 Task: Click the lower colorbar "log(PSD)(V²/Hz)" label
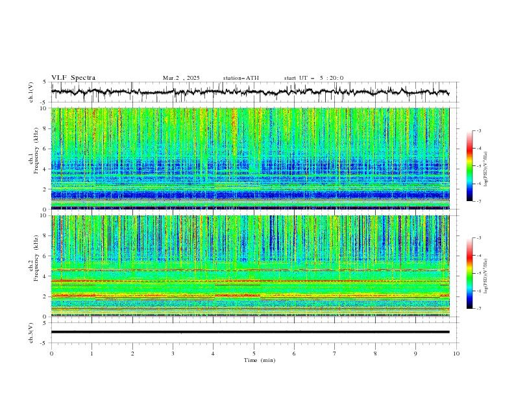[x=485, y=276]
